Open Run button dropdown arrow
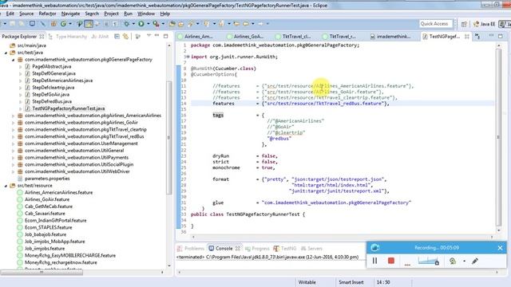511x287 pixels. click(x=149, y=24)
